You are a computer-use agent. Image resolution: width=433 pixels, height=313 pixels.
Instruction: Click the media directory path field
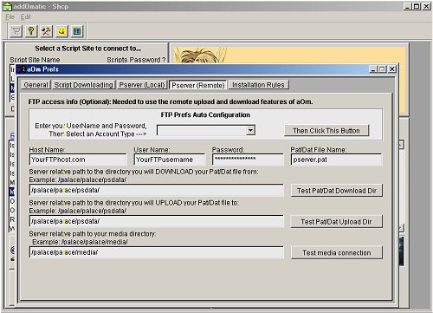pyautogui.click(x=156, y=252)
